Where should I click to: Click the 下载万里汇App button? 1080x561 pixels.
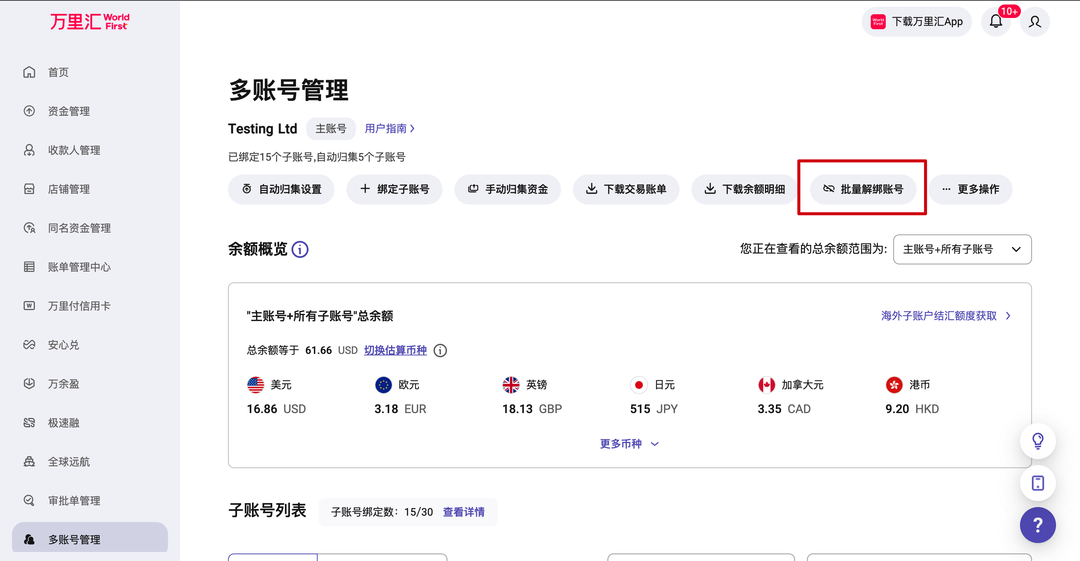pyautogui.click(x=916, y=22)
